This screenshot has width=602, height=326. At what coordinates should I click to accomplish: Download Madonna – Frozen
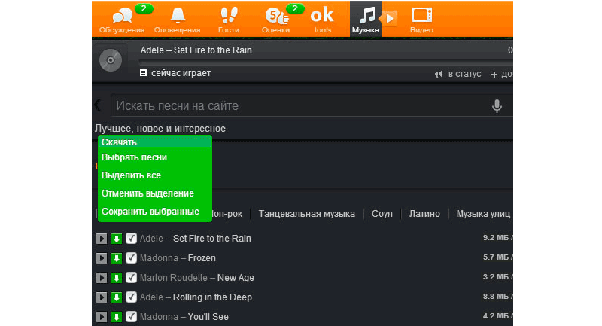click(117, 258)
